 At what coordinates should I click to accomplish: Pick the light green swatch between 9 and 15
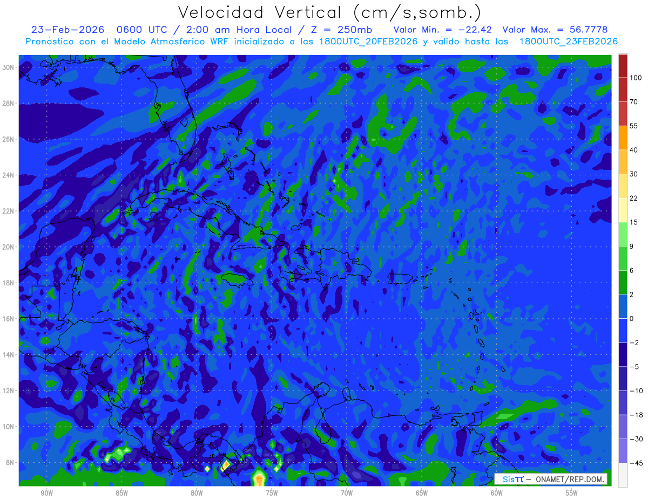click(623, 234)
